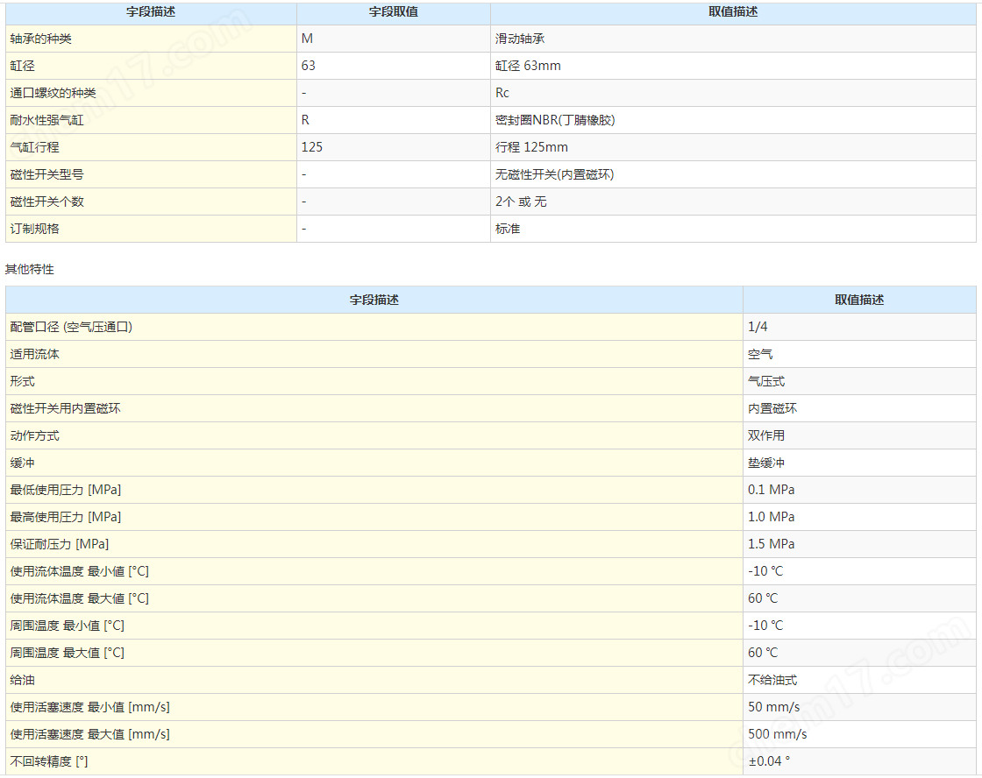982x778 pixels.
Task: Click the '63' field value cell
Action: point(394,66)
